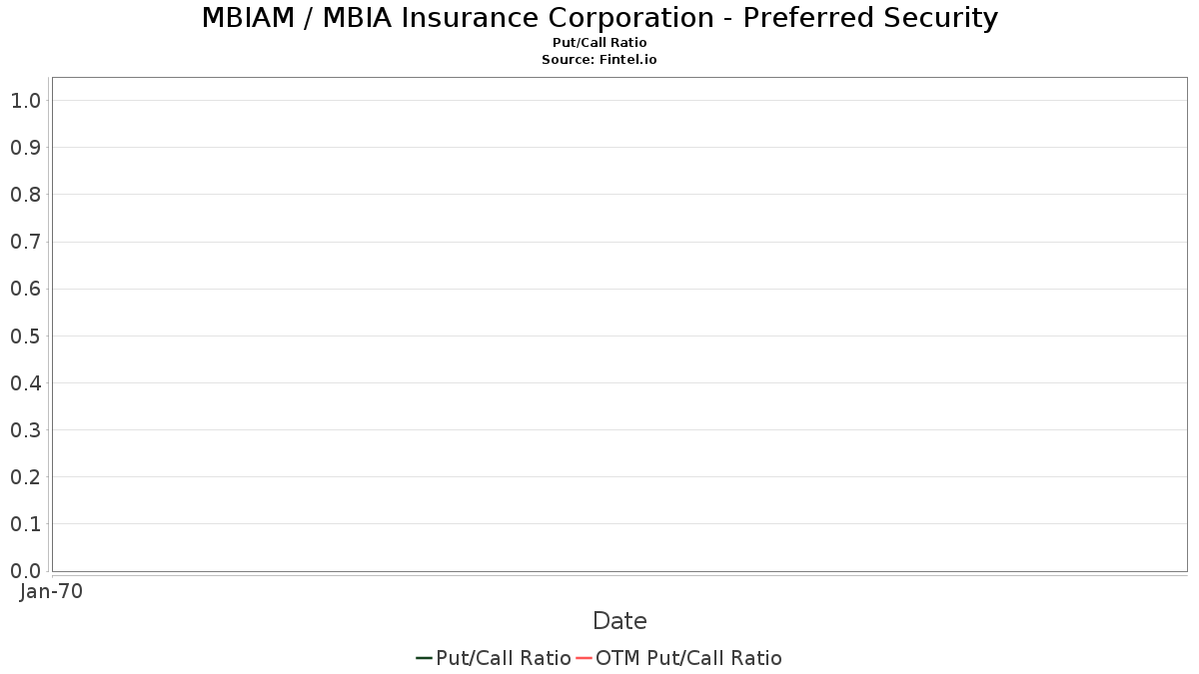Click the 0.7 y-axis label

[26, 242]
